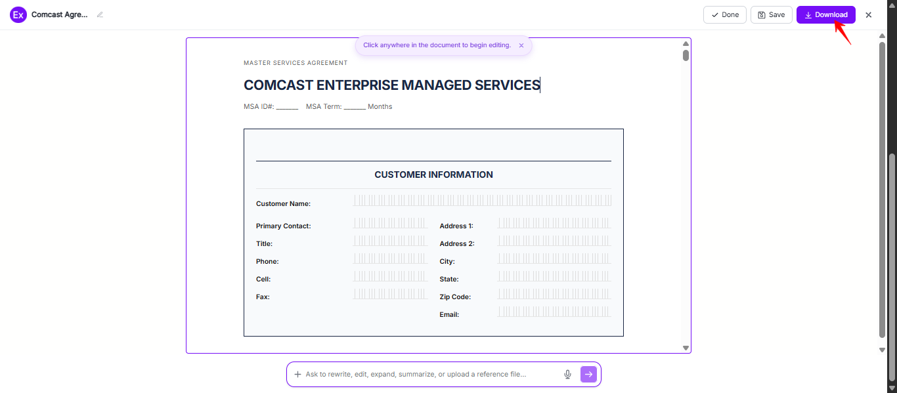Click the purple Ex app logo
The width and height of the screenshot is (897, 393).
tap(18, 14)
